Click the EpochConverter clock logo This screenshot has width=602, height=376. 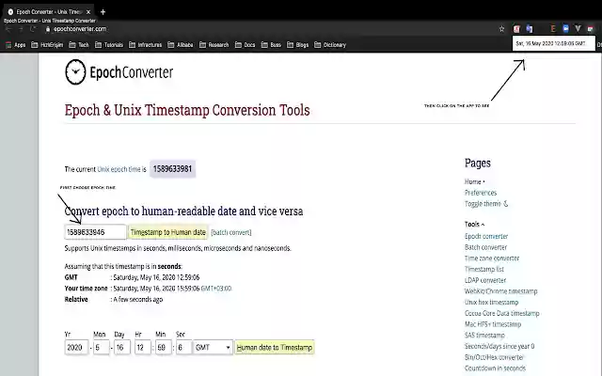(x=75, y=71)
